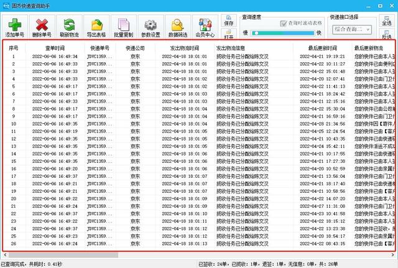This screenshot has width=398, height=268.
Task: Open the 综合查询二 interface dropdown
Action: tap(352, 29)
